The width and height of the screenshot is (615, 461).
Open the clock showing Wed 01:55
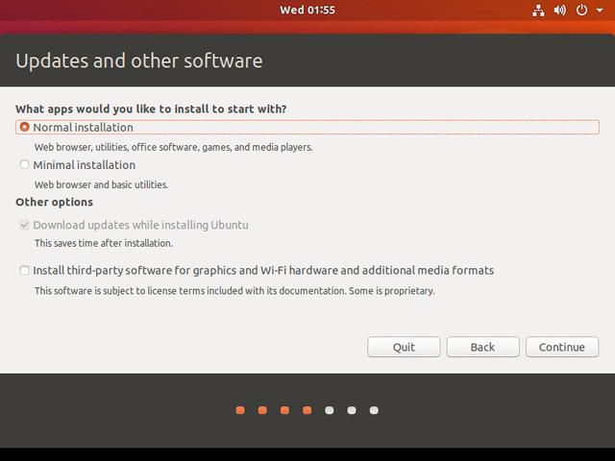307,10
